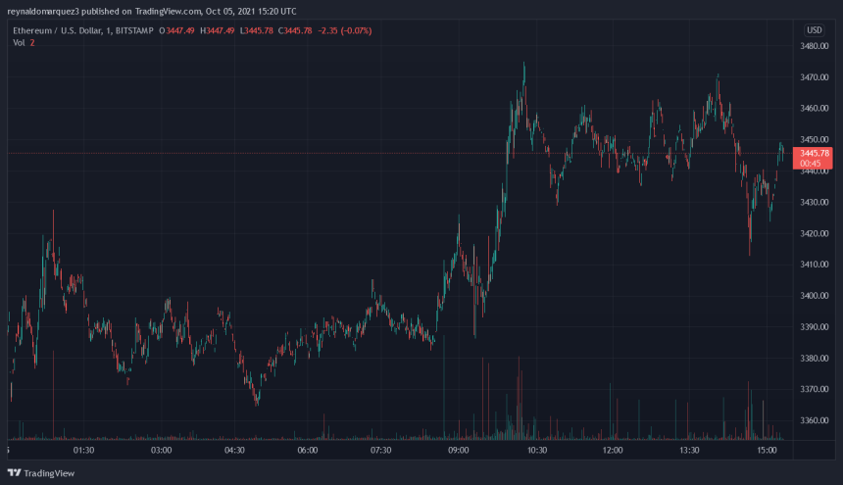
Task: Select the 12:00 time axis marker
Action: [x=613, y=451]
